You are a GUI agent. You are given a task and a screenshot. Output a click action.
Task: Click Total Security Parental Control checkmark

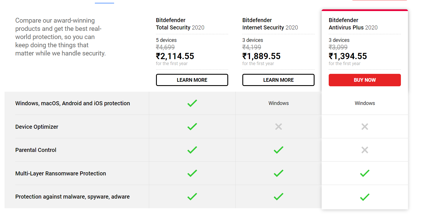pyautogui.click(x=192, y=150)
